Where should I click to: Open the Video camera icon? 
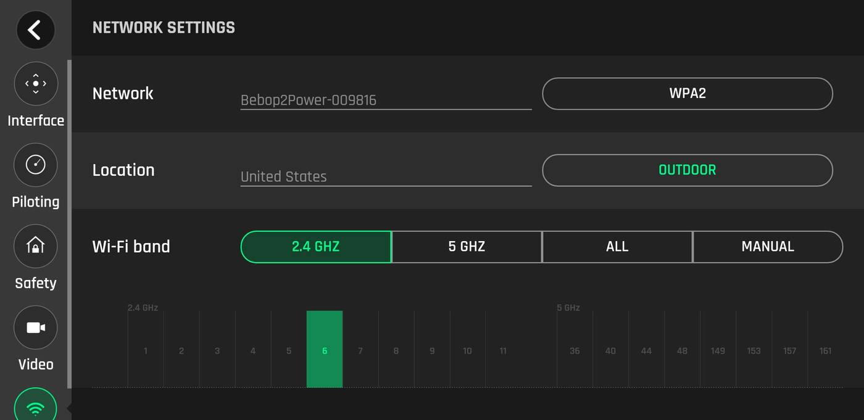point(36,327)
